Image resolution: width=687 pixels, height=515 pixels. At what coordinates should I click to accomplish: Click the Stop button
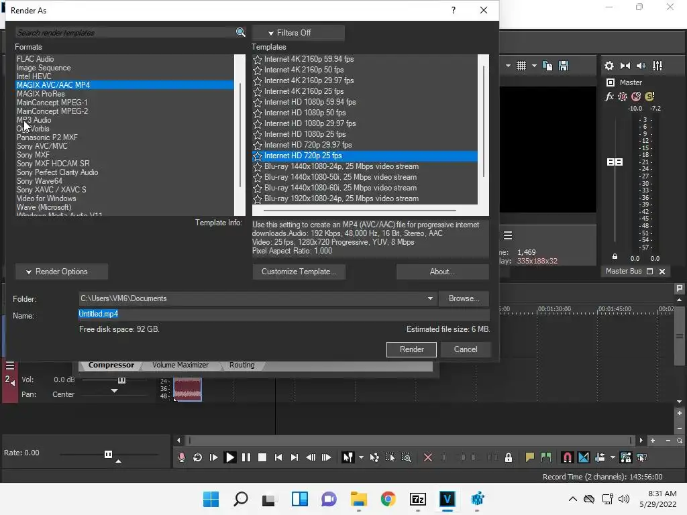(x=262, y=457)
